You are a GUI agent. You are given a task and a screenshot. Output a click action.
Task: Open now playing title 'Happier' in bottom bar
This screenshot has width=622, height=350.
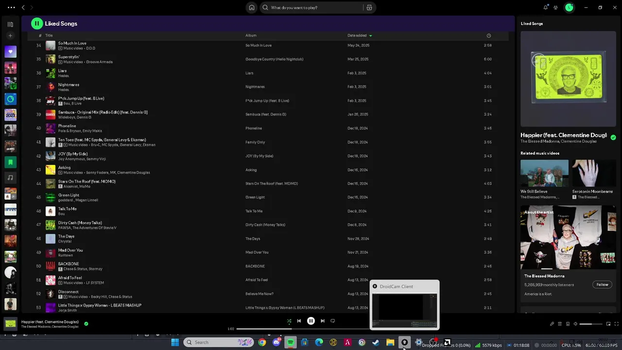point(50,322)
